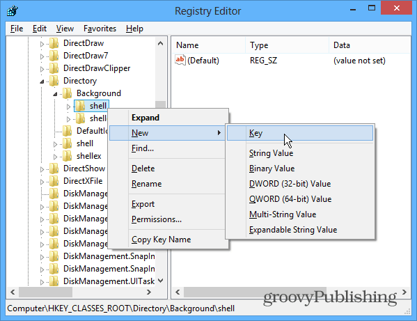Expand the DirectDraw key

click(42, 44)
